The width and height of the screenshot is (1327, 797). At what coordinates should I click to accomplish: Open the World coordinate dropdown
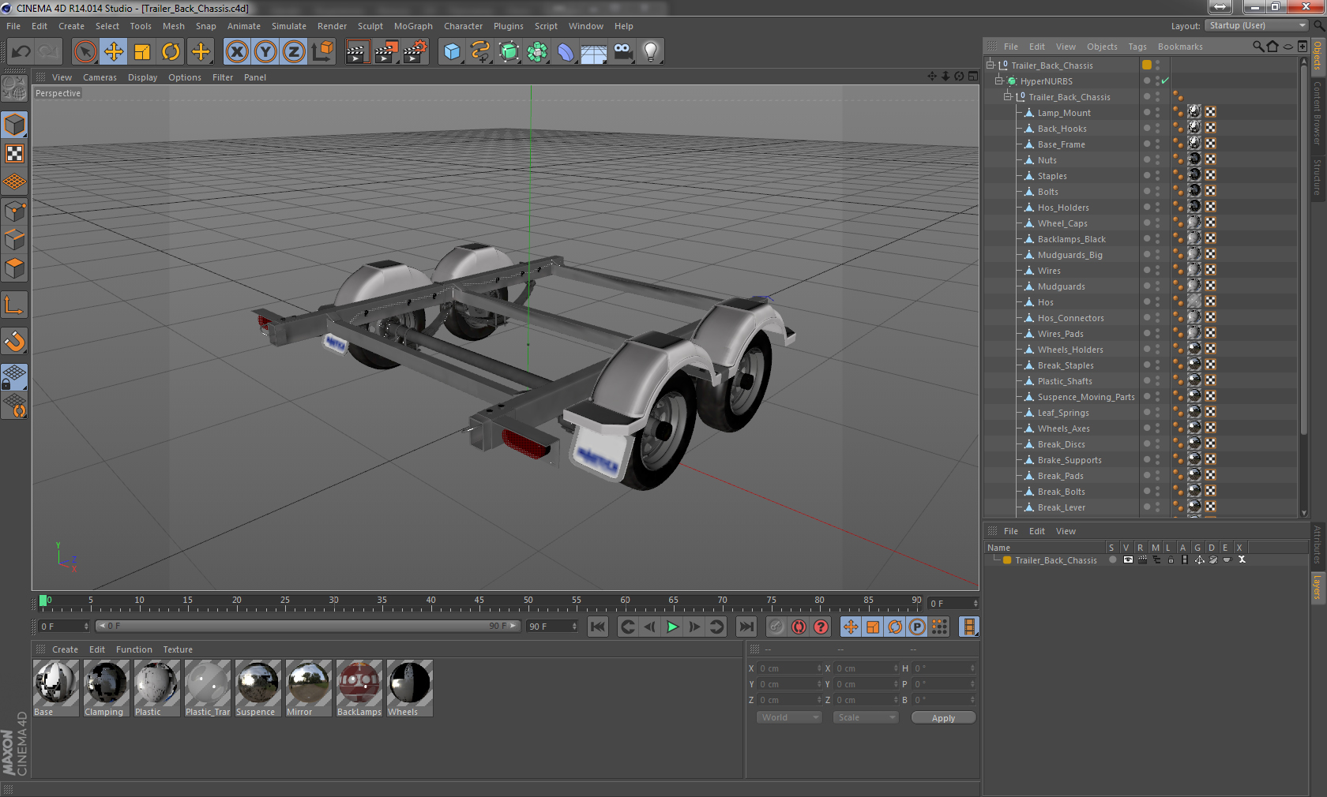coord(789,717)
